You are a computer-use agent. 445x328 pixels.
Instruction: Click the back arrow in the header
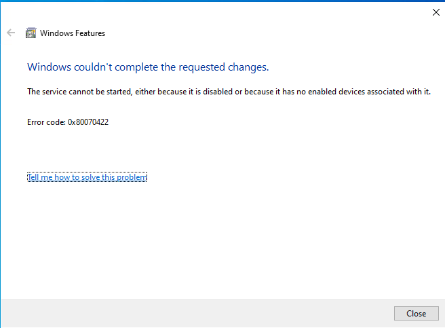11,33
